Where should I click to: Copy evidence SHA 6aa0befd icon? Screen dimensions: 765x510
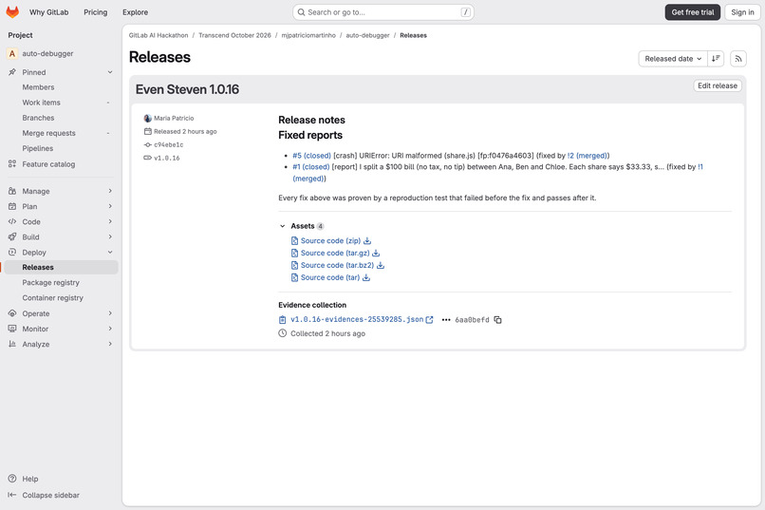click(x=497, y=320)
